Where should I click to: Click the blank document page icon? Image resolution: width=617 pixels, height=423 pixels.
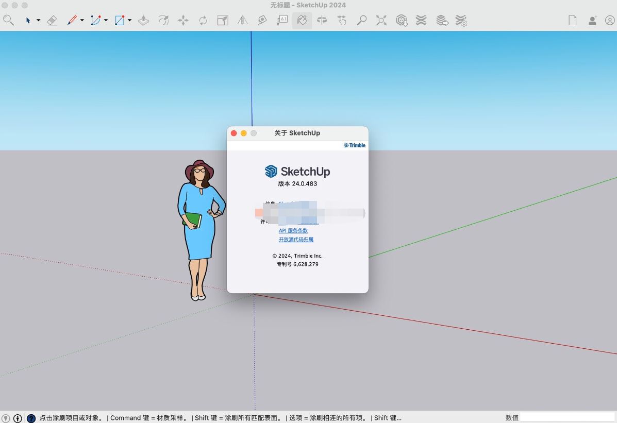573,20
